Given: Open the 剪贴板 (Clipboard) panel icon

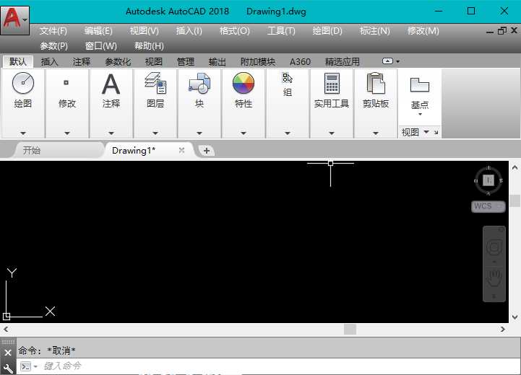Looking at the screenshot, I should (376, 83).
